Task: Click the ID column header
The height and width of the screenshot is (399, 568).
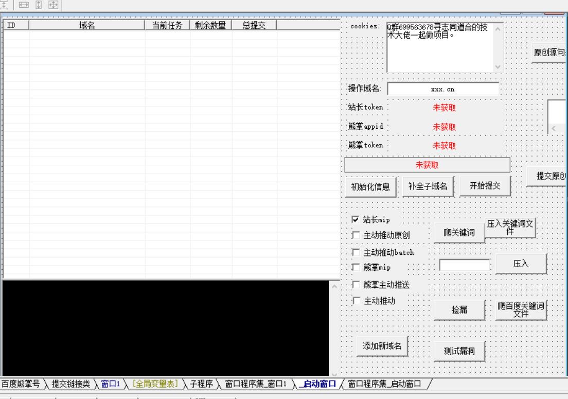Action: coord(16,25)
